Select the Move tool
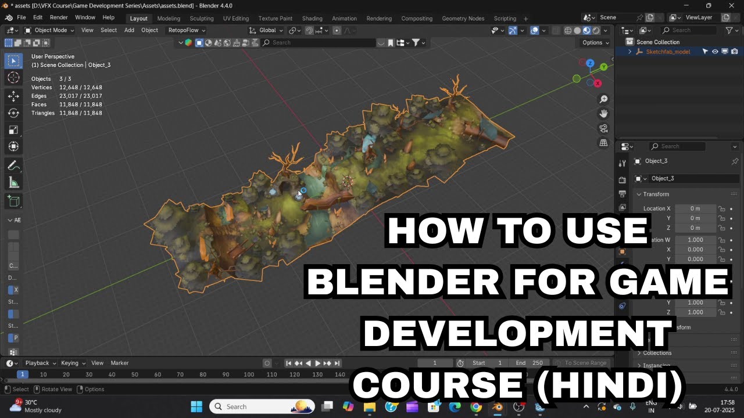 pyautogui.click(x=14, y=96)
